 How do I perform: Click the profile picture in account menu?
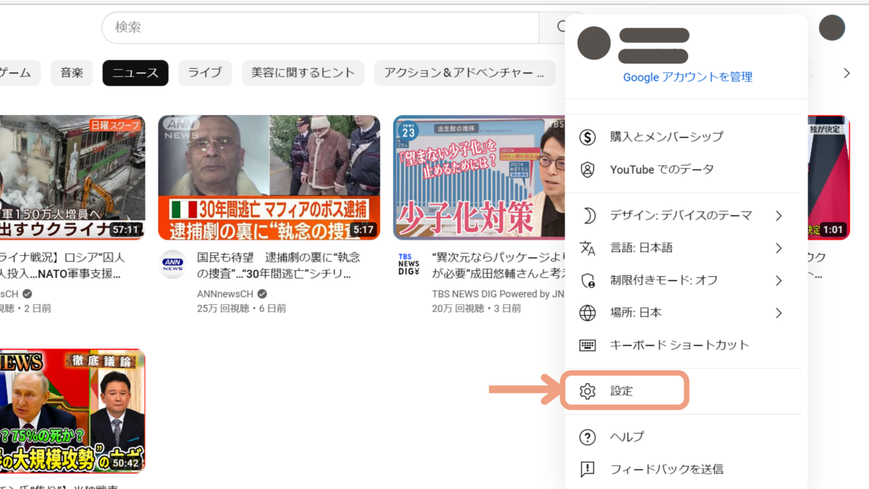(x=594, y=43)
